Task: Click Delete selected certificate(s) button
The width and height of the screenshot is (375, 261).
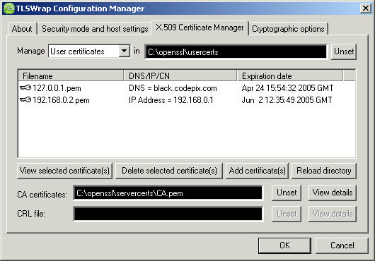Action: pos(169,171)
